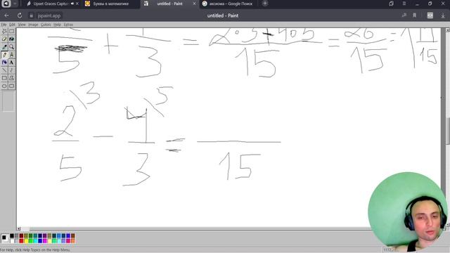The width and height of the screenshot is (450, 253).
Task: Click the jspaint.app address field
Action: [x=49, y=15]
